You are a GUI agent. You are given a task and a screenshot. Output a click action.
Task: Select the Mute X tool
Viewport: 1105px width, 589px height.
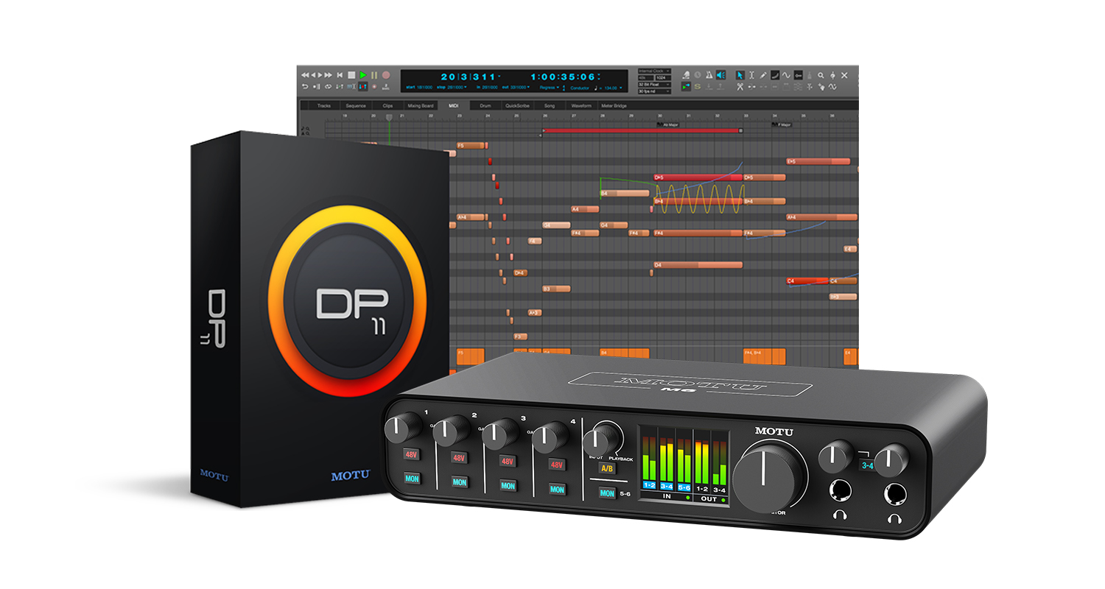click(x=844, y=75)
